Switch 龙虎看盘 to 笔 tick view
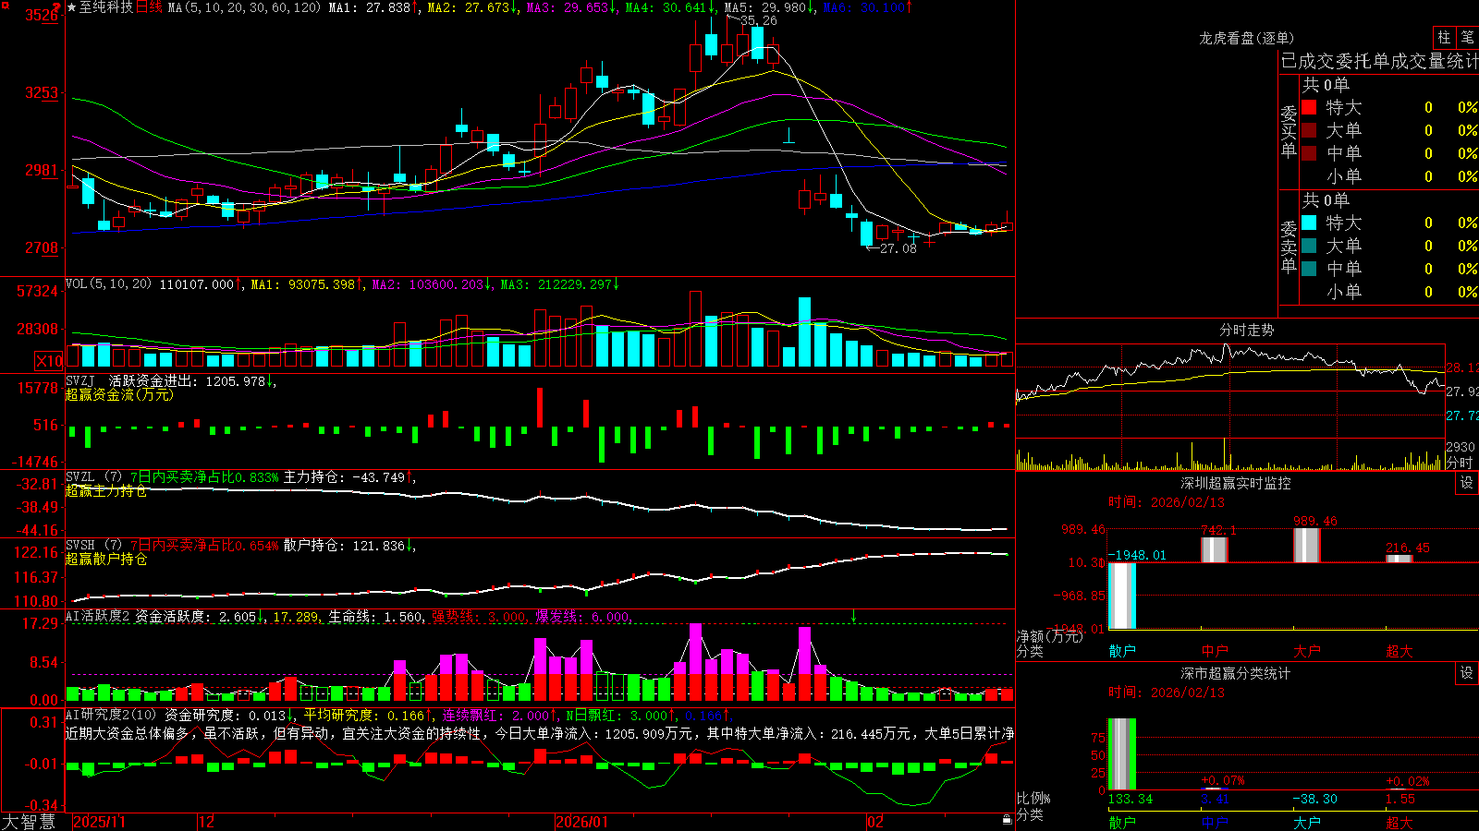Viewport: 1479px width, 831px height. pos(1468,38)
